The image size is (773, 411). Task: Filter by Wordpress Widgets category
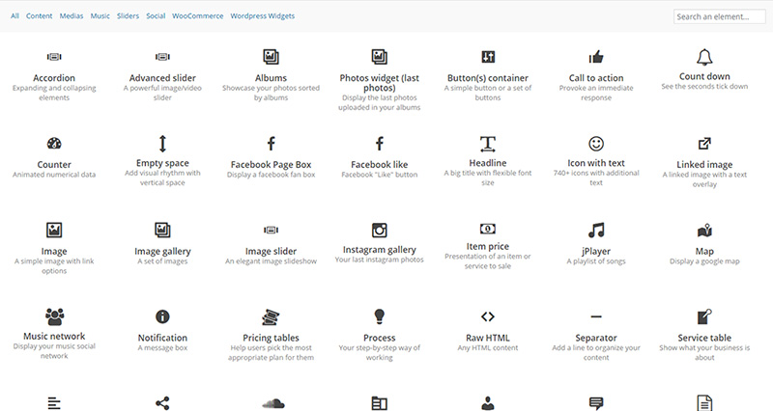[x=263, y=16]
